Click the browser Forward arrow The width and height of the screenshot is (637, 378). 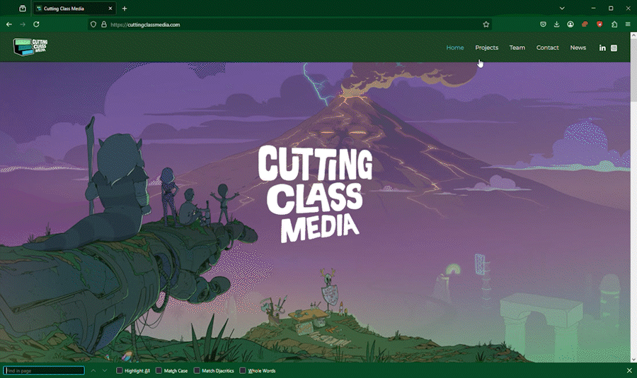(x=23, y=24)
